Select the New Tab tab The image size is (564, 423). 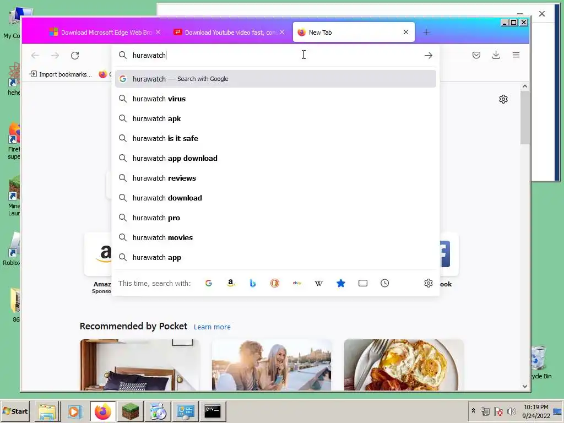click(x=354, y=32)
